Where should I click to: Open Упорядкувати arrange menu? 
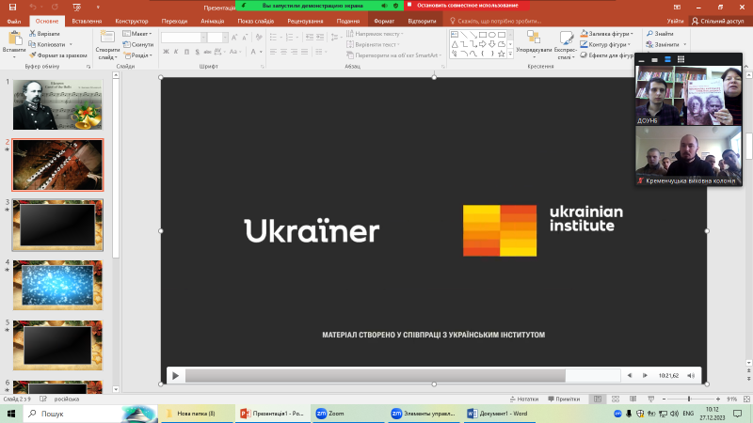point(534,45)
